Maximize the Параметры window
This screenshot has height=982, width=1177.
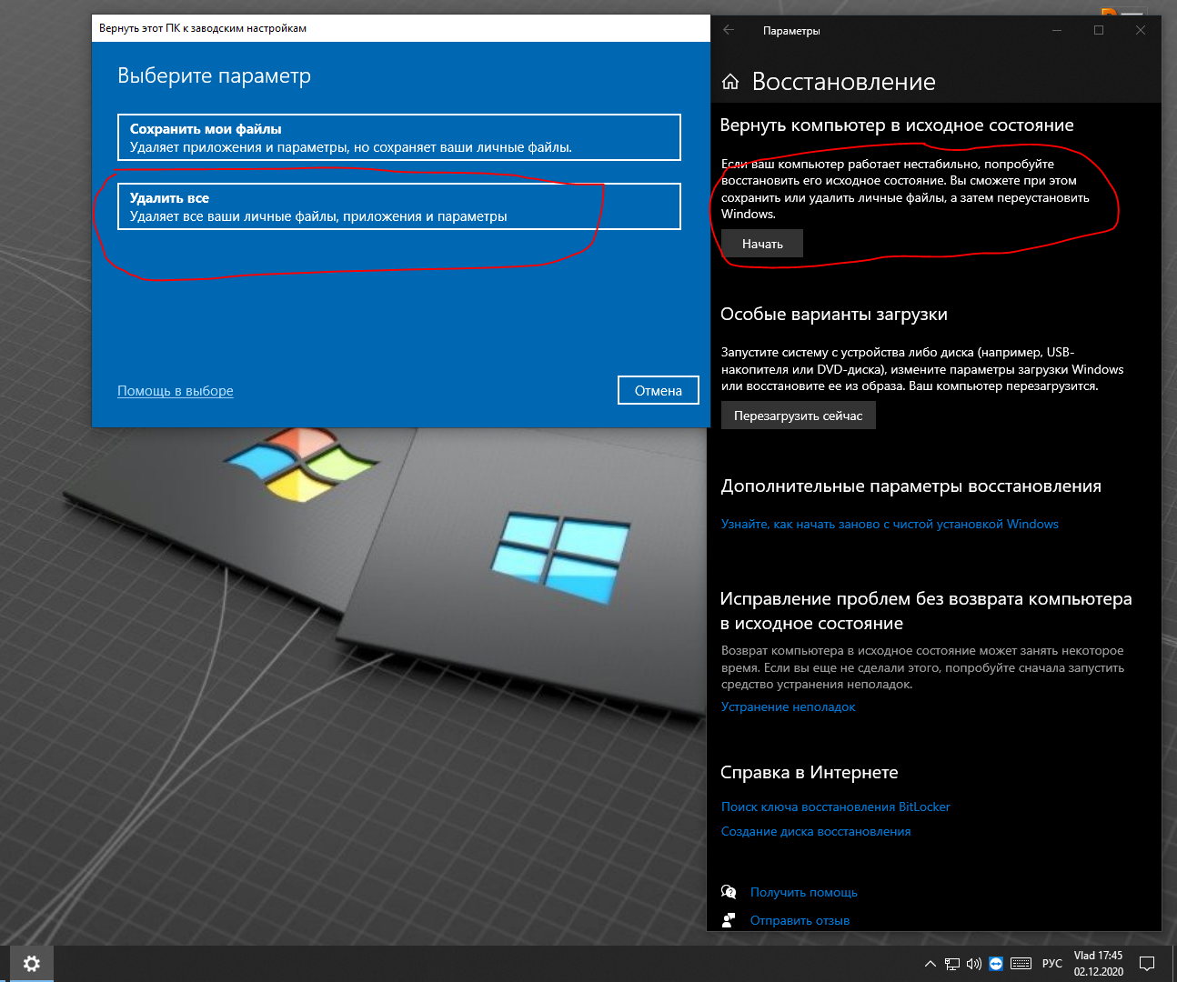point(1099,30)
